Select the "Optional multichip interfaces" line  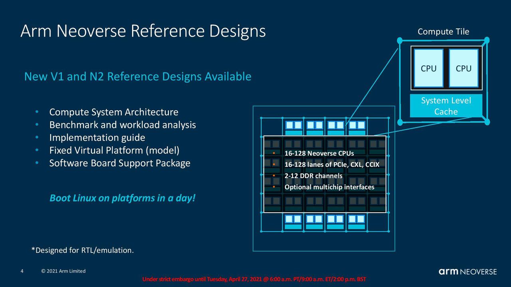tap(329, 187)
